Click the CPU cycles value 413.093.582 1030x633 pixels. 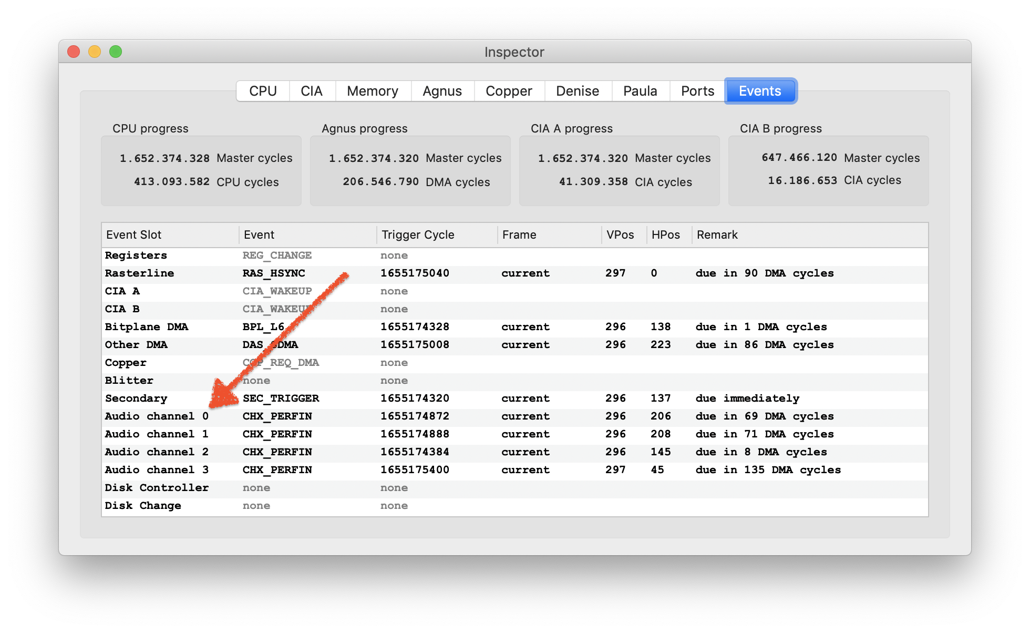(x=172, y=182)
